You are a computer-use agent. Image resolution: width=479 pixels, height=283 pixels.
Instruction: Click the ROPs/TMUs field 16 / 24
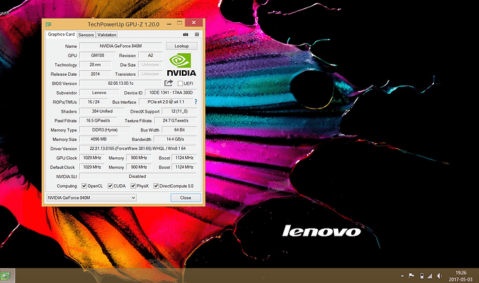[94, 102]
